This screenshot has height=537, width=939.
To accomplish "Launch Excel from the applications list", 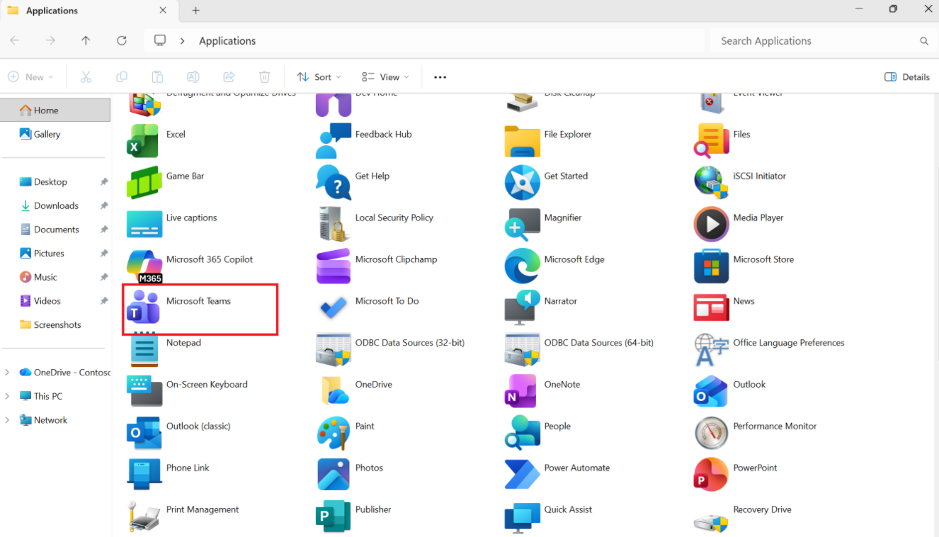I will (x=144, y=140).
